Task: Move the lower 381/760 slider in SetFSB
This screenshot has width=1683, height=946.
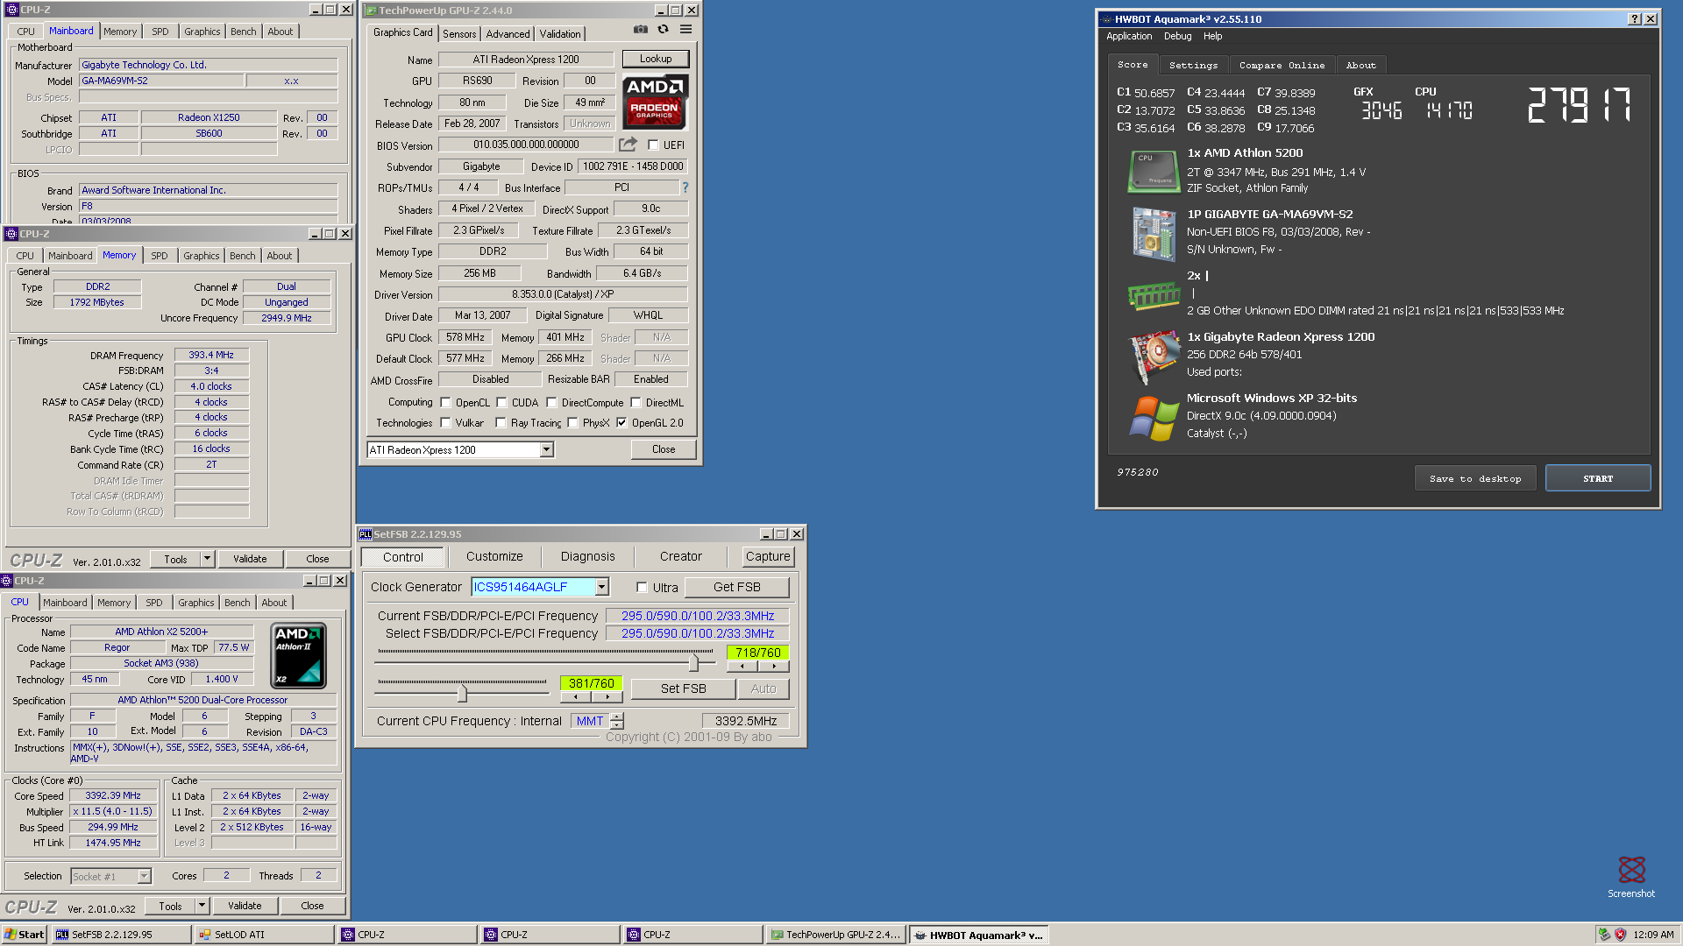Action: coord(462,694)
